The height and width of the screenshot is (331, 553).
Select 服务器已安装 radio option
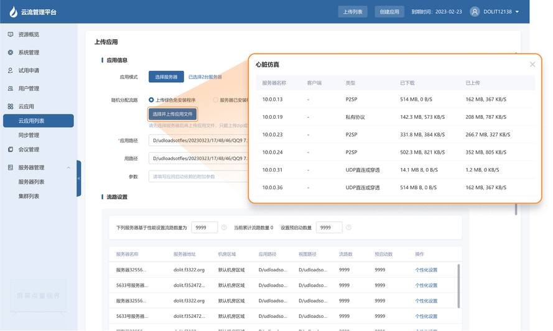point(216,100)
